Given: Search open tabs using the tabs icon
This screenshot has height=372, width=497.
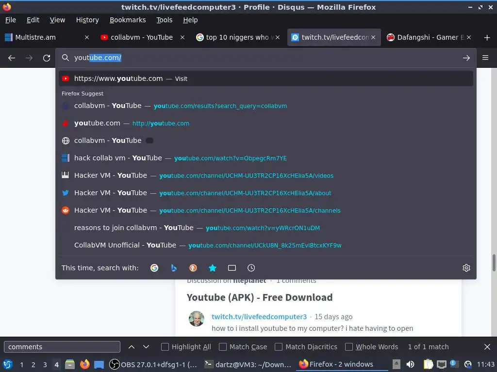Looking at the screenshot, I should pyautogui.click(x=232, y=268).
